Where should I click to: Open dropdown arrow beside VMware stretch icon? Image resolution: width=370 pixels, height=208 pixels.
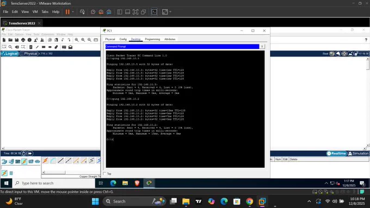(170, 12)
